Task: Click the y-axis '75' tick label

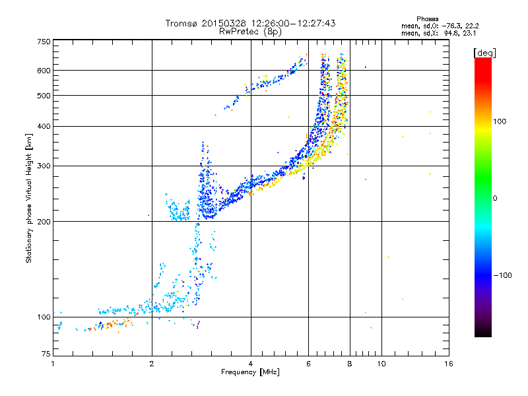Action: point(46,354)
